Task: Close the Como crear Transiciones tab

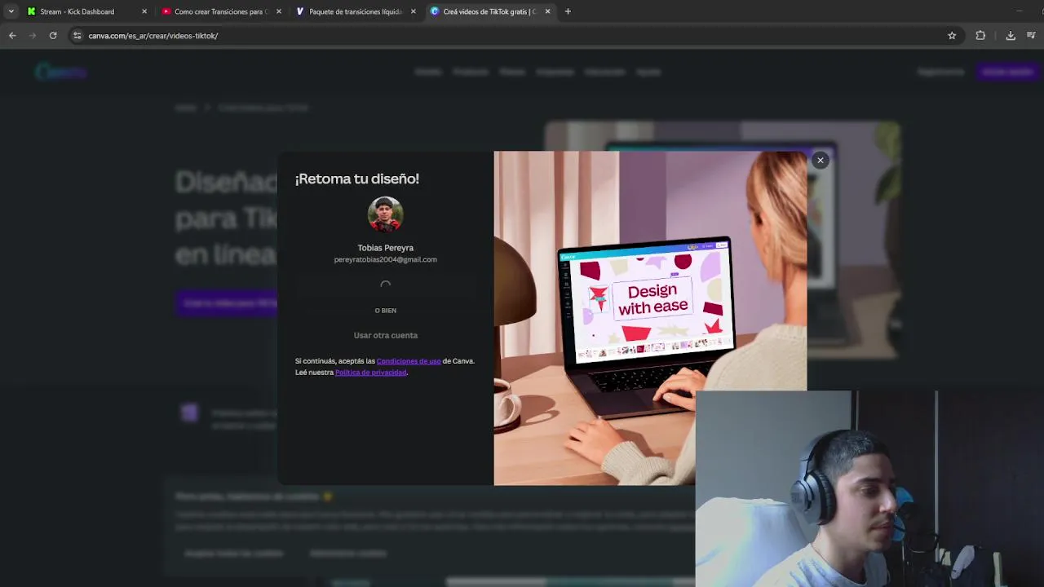Action: coord(279,11)
